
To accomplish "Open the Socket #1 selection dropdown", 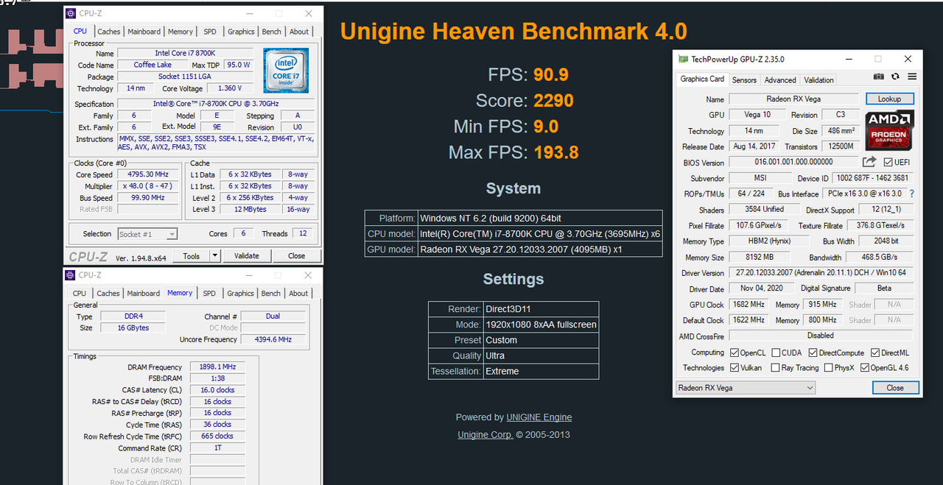I will click(x=147, y=233).
